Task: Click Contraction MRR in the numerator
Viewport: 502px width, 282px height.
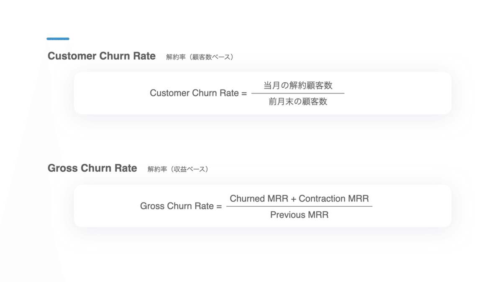Action: (334, 198)
